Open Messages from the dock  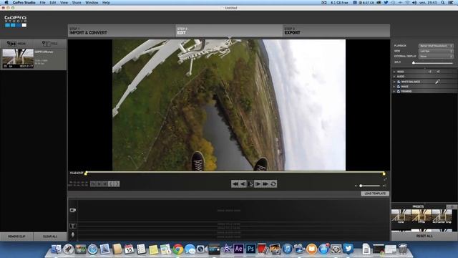[x=190, y=249]
